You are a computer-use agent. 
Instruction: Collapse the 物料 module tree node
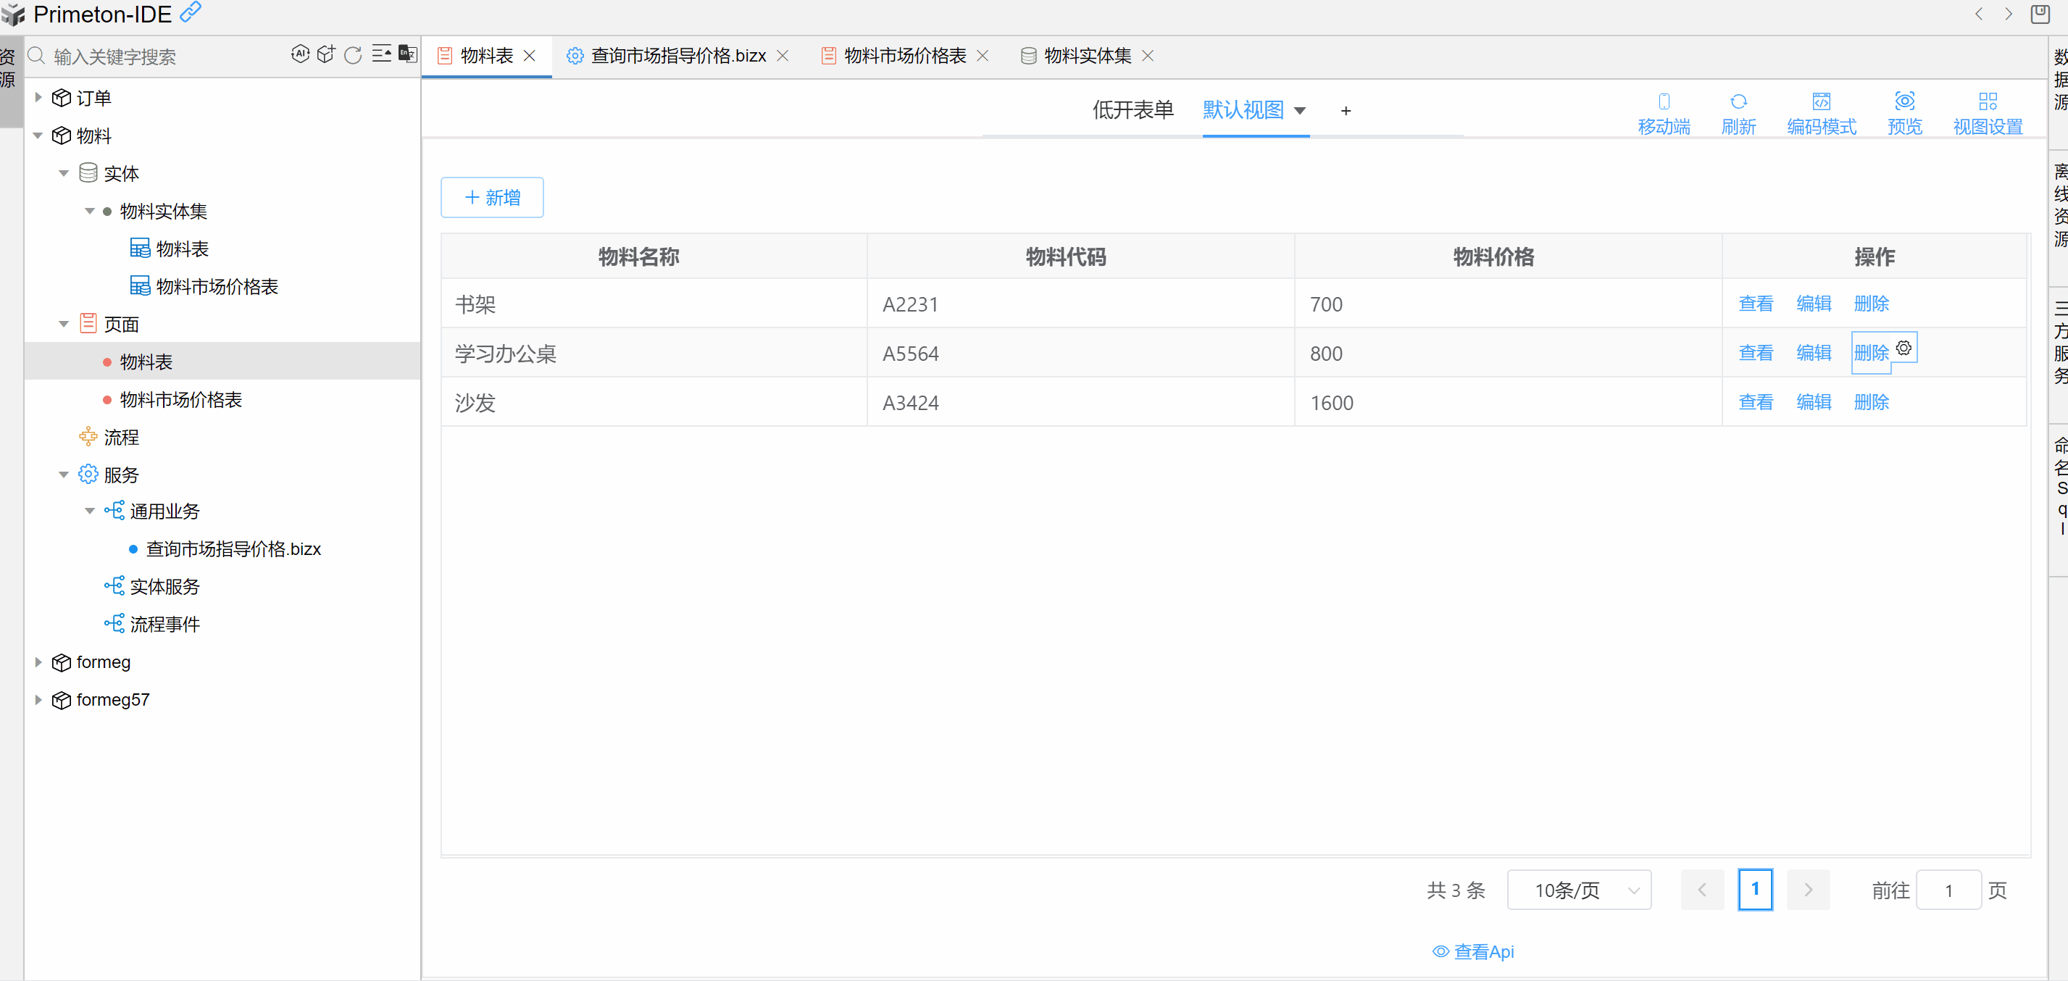point(38,135)
